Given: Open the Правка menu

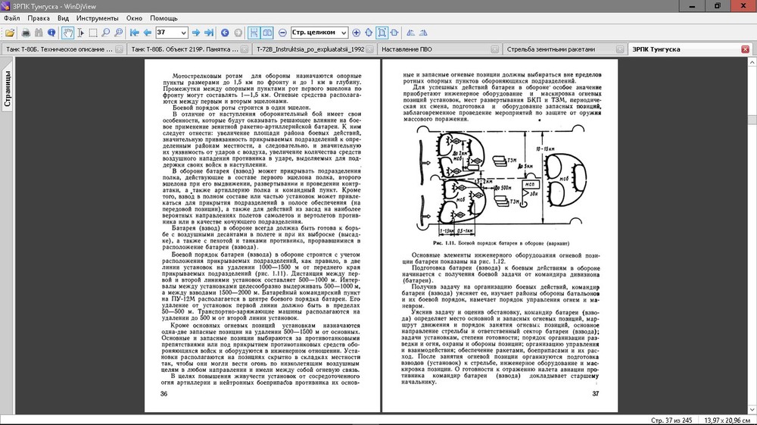Looking at the screenshot, I should [39, 18].
